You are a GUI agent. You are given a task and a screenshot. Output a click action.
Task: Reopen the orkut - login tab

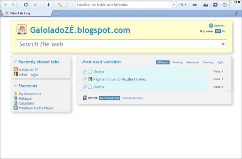pos(28,74)
